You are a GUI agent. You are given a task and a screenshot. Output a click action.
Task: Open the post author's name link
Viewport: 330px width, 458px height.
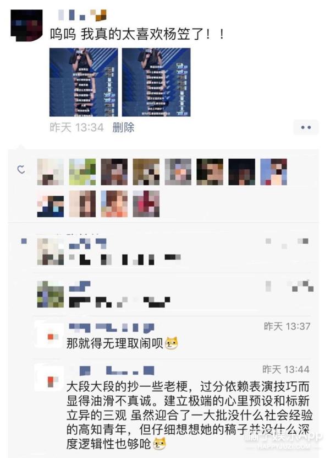click(x=82, y=15)
